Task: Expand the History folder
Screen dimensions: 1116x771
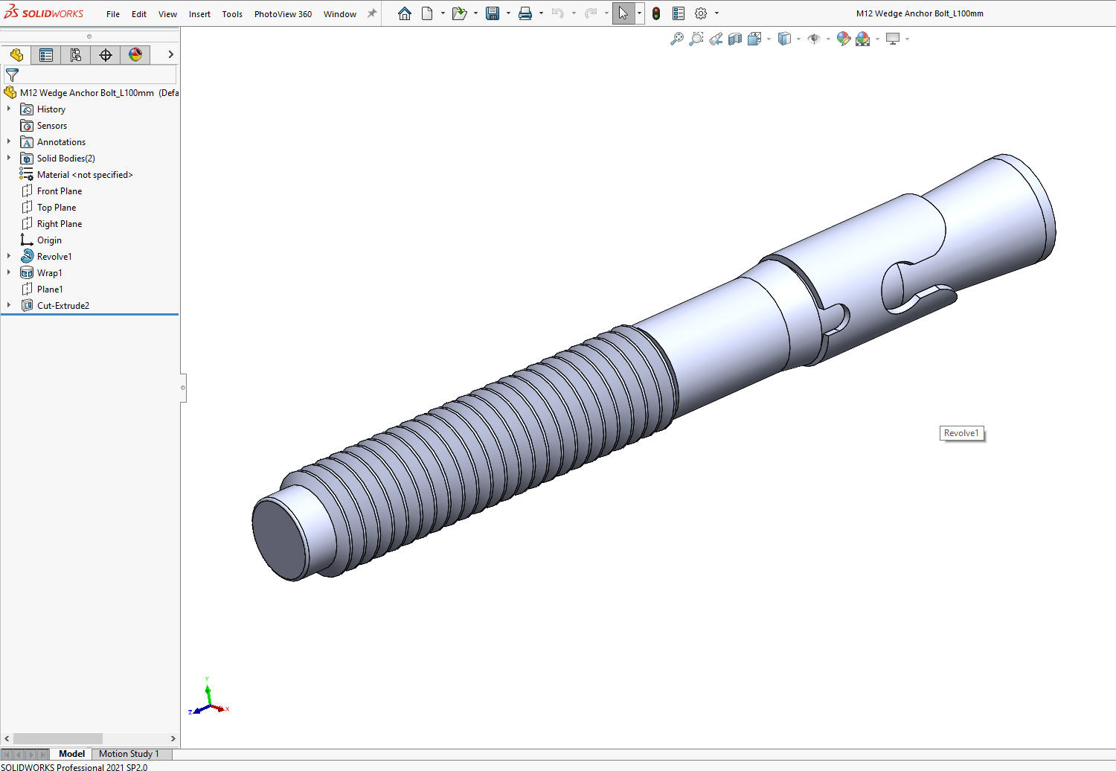Action: click(9, 109)
